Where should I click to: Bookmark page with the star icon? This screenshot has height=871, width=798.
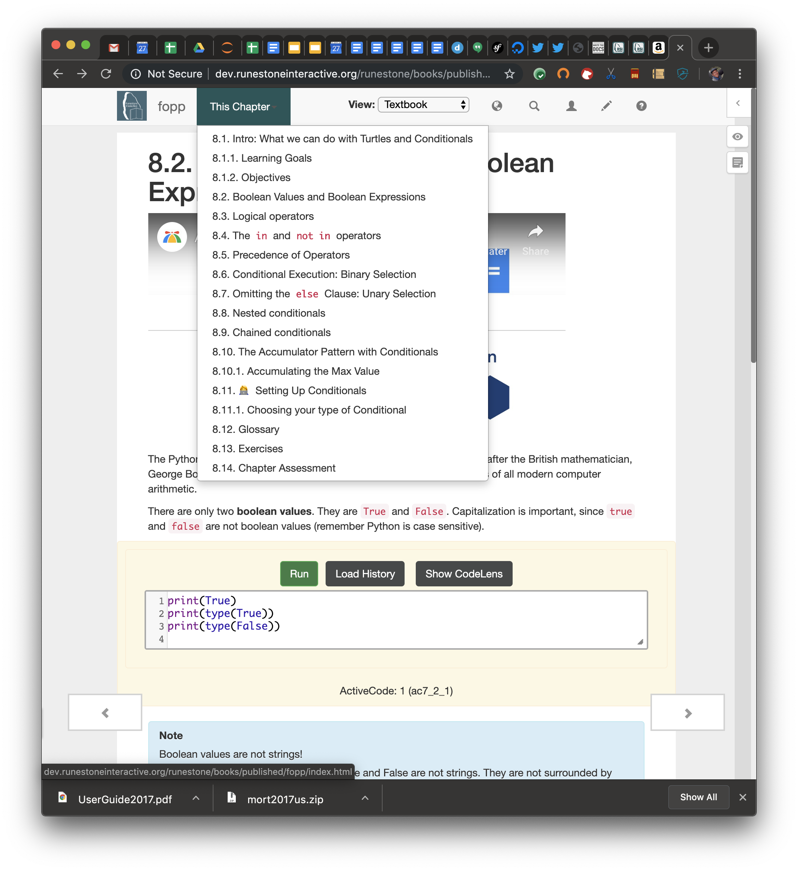(x=509, y=74)
